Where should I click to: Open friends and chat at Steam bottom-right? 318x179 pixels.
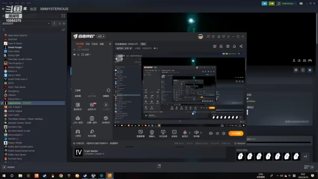click(x=309, y=167)
